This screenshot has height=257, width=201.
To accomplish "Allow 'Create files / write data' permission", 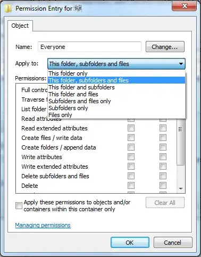I will click(x=131, y=138).
